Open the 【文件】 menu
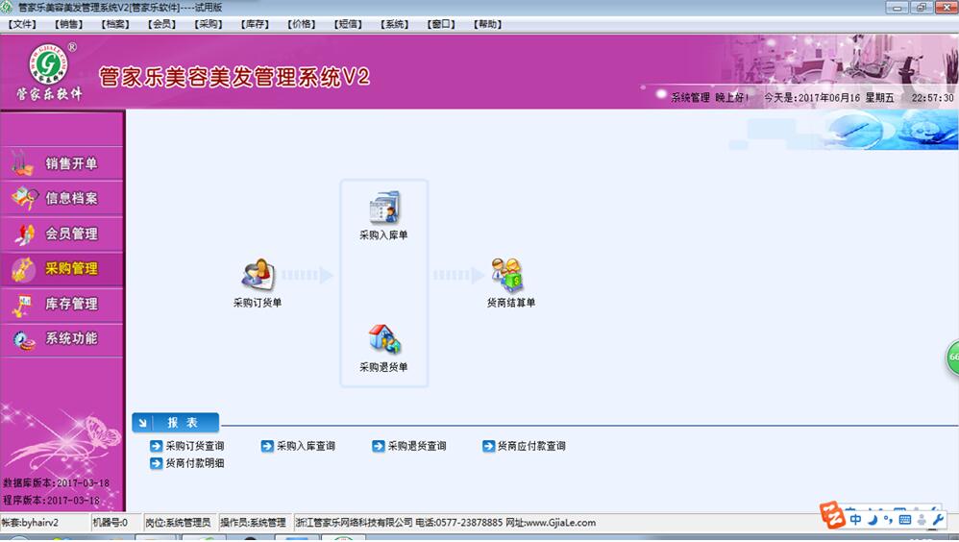The height and width of the screenshot is (542, 959). point(22,24)
